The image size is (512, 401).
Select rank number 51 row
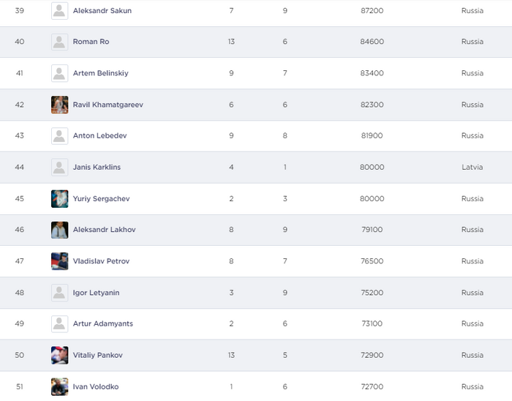(x=20, y=386)
